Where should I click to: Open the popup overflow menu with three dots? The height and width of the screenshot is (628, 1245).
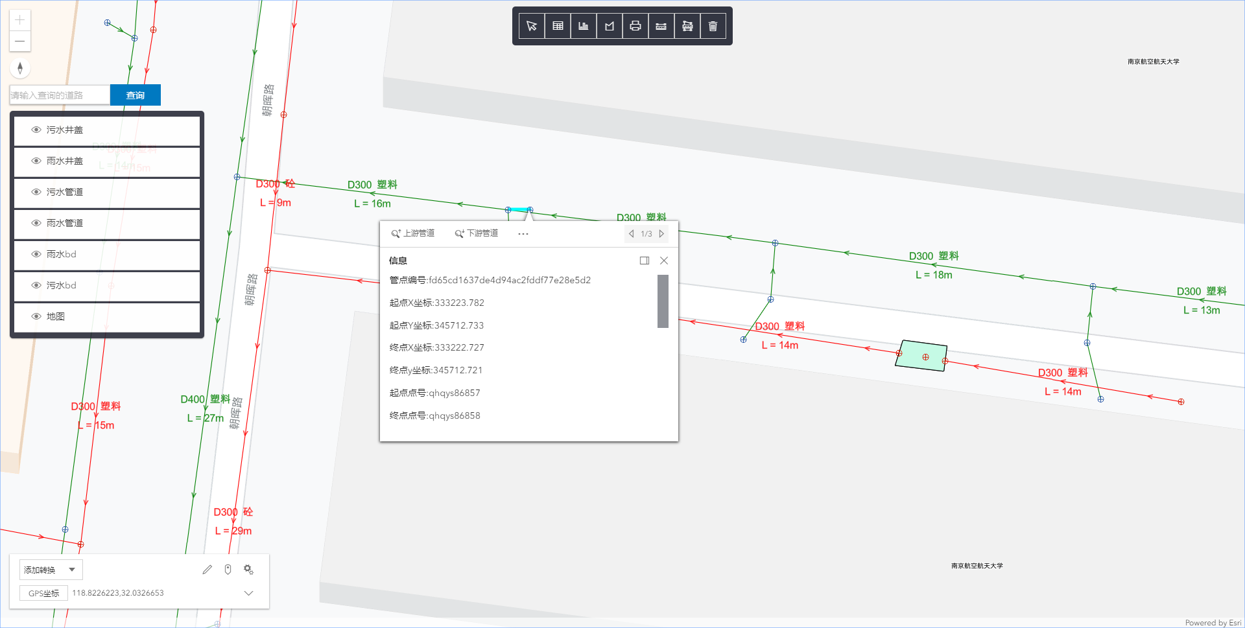pyautogui.click(x=523, y=233)
